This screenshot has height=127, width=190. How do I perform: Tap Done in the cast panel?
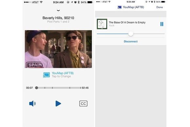(160, 7)
